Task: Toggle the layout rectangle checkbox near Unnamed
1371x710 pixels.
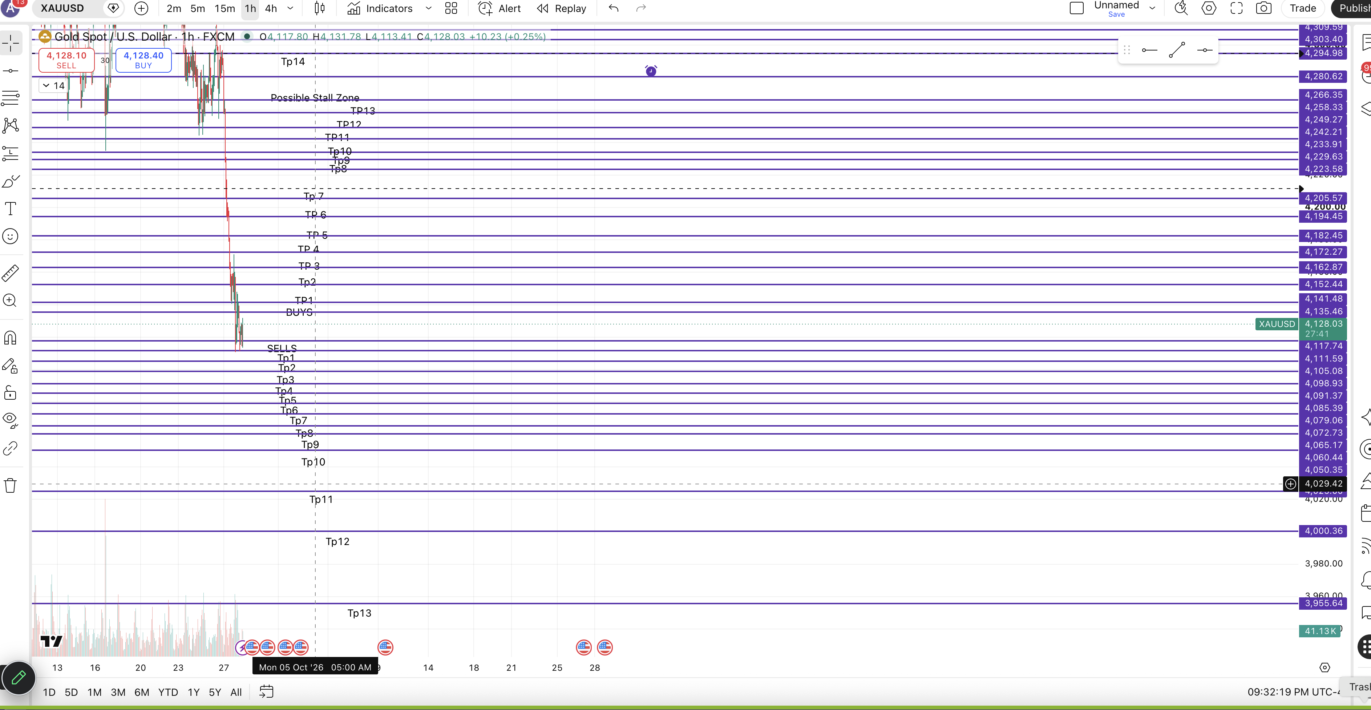Action: [1077, 8]
